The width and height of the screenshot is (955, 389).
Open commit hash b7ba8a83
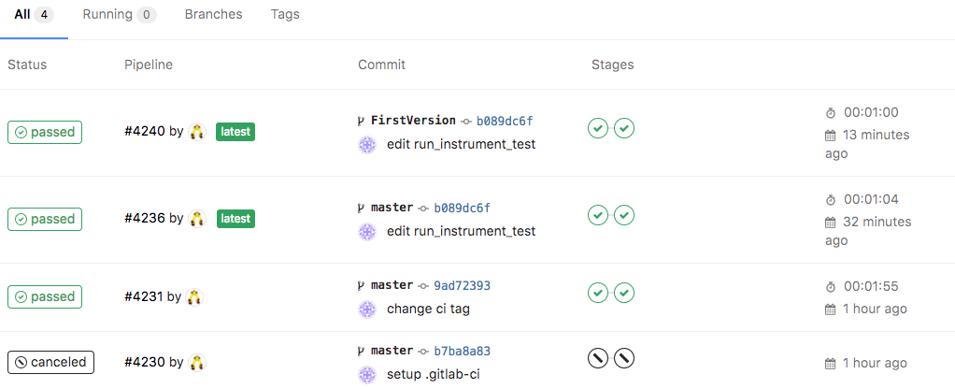point(462,351)
